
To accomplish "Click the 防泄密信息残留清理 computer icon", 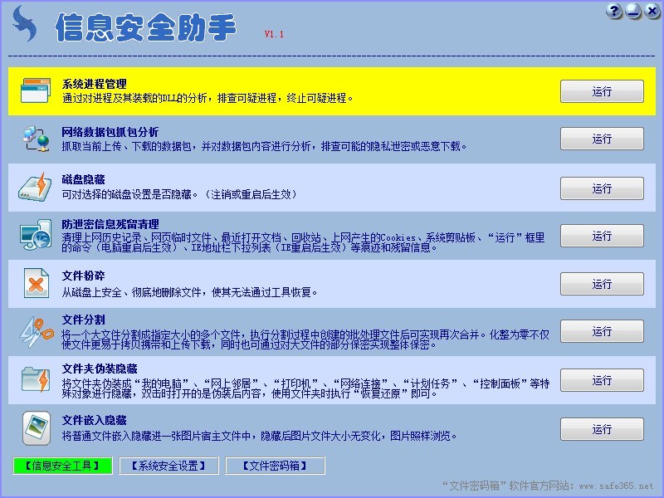I will [x=35, y=236].
